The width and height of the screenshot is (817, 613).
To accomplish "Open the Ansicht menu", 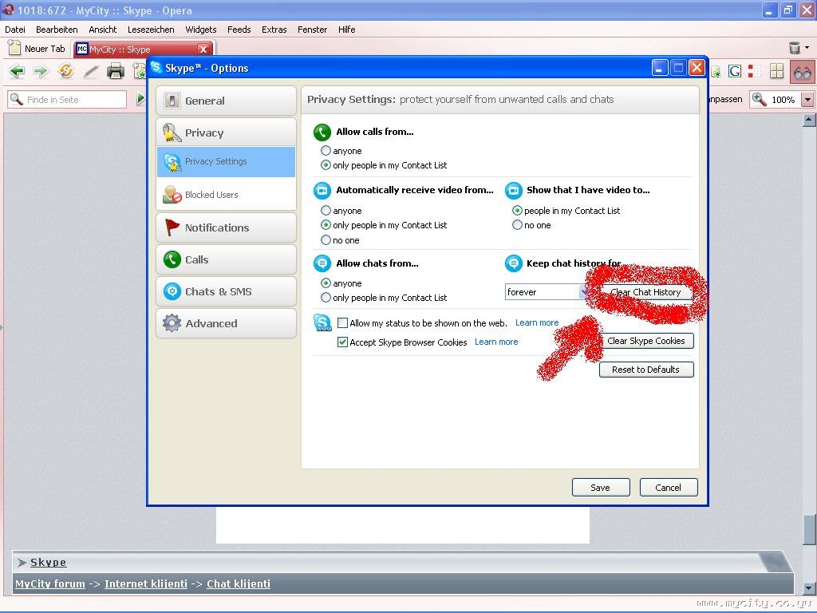I will 103,30.
